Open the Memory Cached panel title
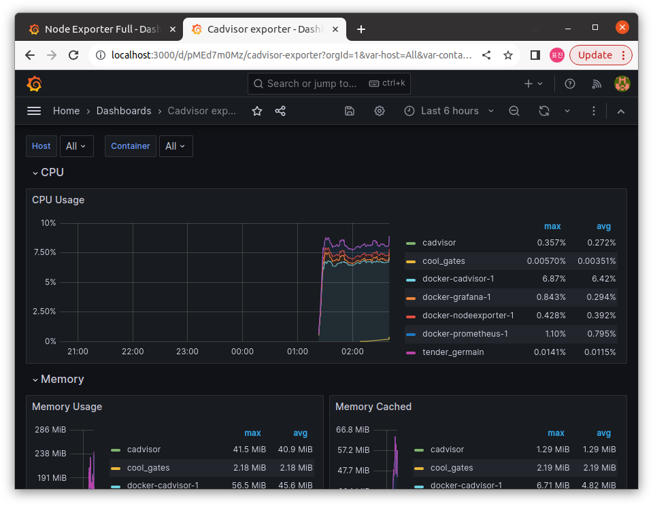The width and height of the screenshot is (653, 506). (x=373, y=407)
